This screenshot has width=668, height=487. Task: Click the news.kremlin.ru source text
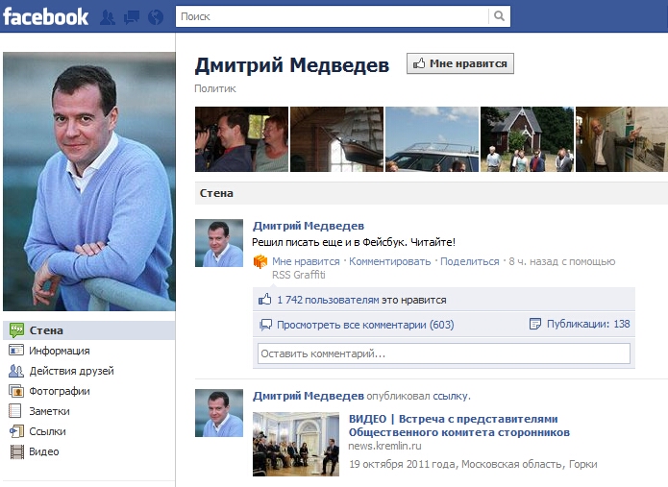point(385,446)
